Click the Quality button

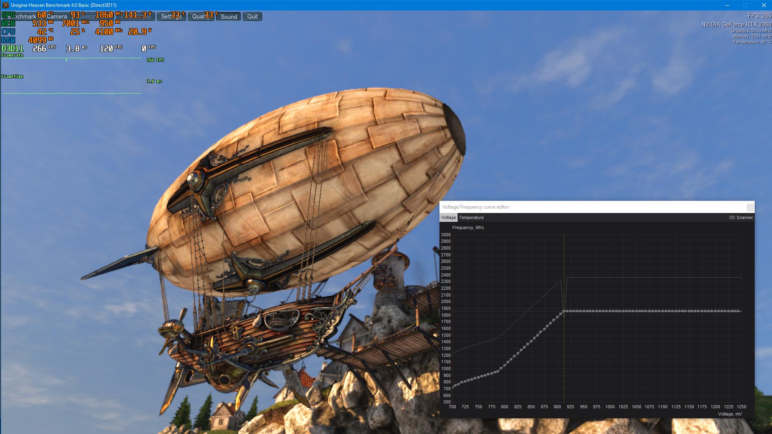pyautogui.click(x=201, y=16)
